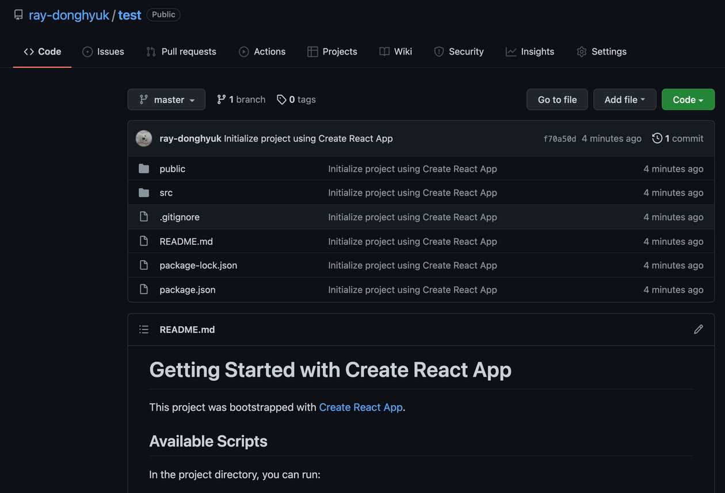Open the package-lock.json file

[199, 265]
